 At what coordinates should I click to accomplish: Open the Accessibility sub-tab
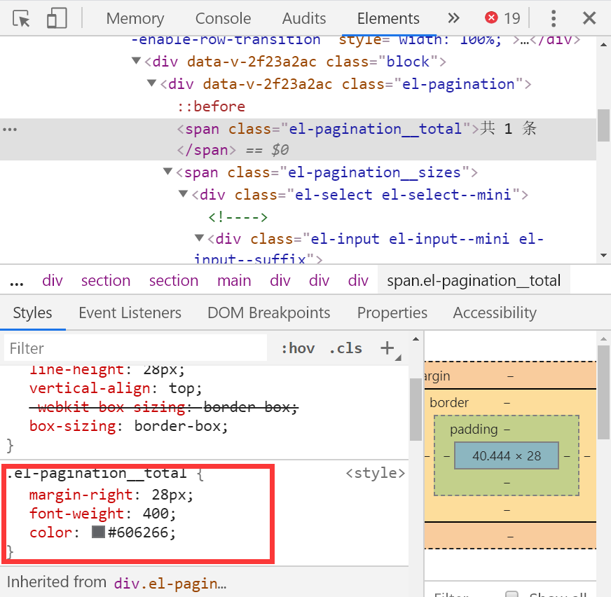point(495,313)
